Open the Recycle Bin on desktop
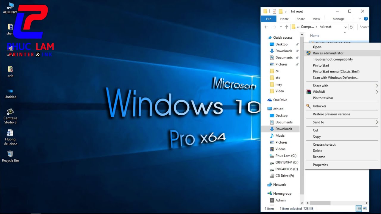Image resolution: width=381 pixels, height=214 pixels. click(x=10, y=156)
